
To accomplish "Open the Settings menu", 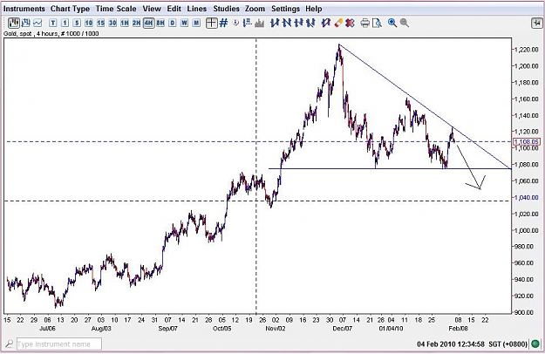I will click(285, 9).
